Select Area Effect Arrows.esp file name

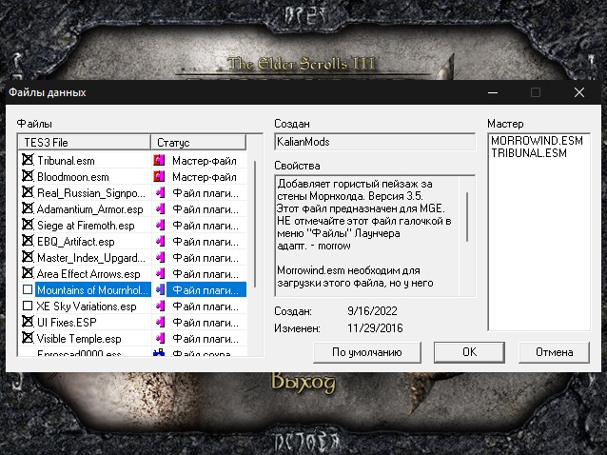(88, 274)
